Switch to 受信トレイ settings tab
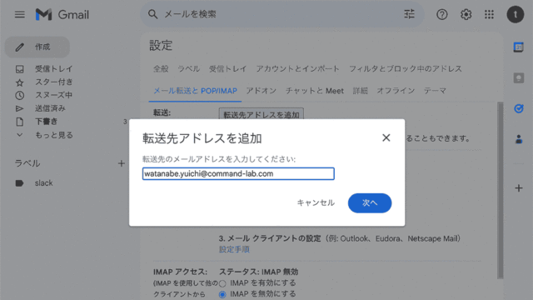This screenshot has width=533, height=300. 227,68
